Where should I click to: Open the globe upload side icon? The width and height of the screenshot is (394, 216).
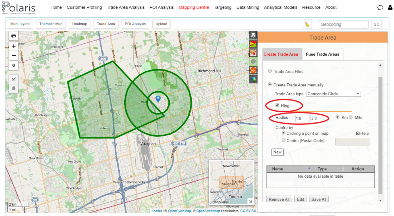pyautogui.click(x=253, y=79)
